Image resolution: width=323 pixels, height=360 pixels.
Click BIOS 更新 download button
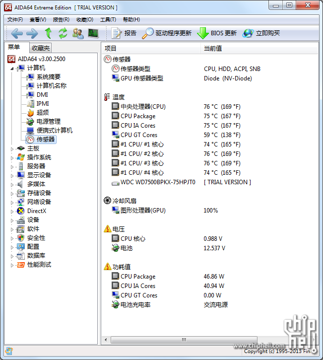click(217, 33)
